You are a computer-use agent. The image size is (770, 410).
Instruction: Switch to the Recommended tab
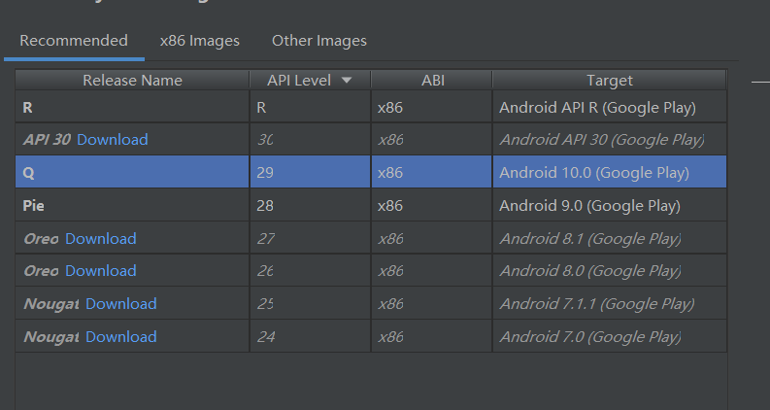(74, 40)
